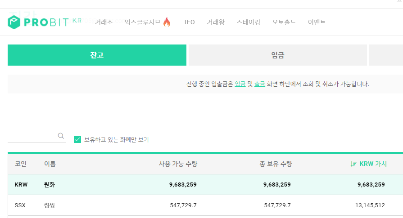The height and width of the screenshot is (218, 403).
Task: Switch to the 입금 tab
Action: [278, 55]
